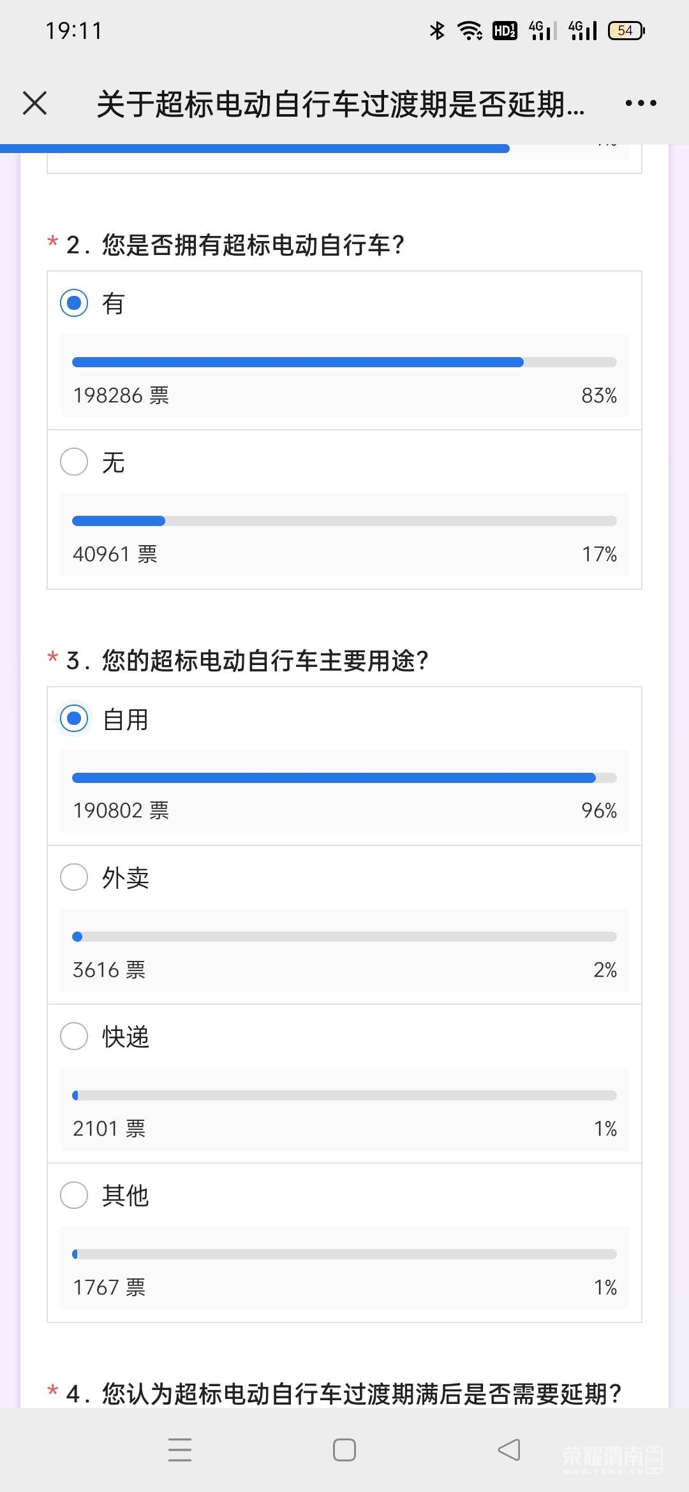Image resolution: width=689 pixels, height=1492 pixels.
Task: Select the 无 radio button
Action: [74, 462]
